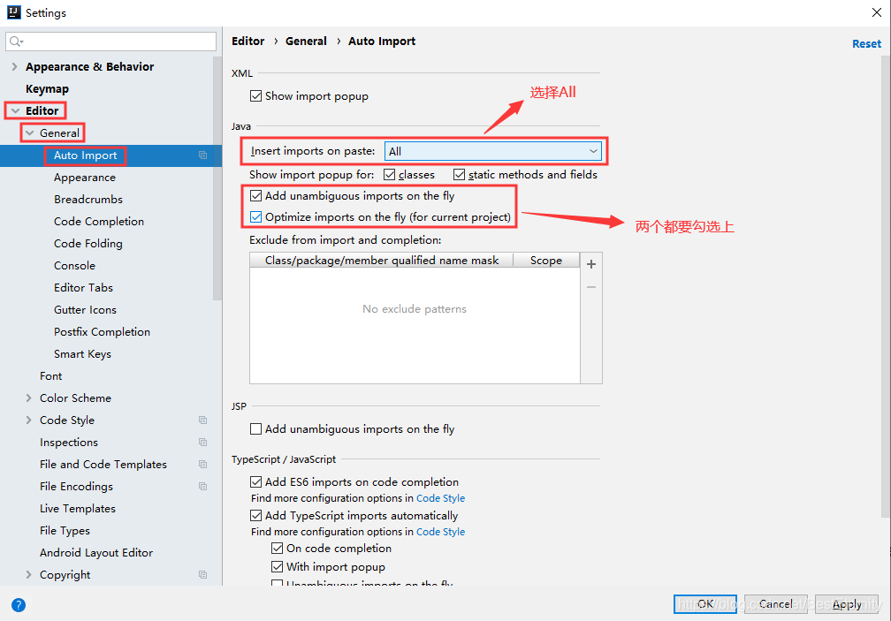Click the Cancel button
This screenshot has height=621, width=891.
click(x=776, y=604)
